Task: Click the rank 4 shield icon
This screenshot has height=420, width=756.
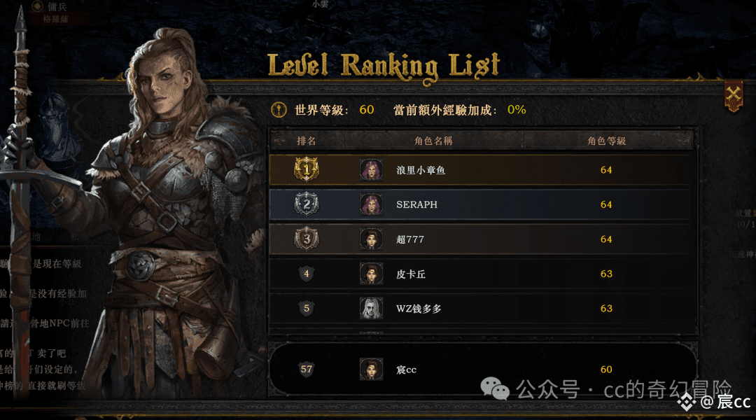Action: [x=306, y=274]
